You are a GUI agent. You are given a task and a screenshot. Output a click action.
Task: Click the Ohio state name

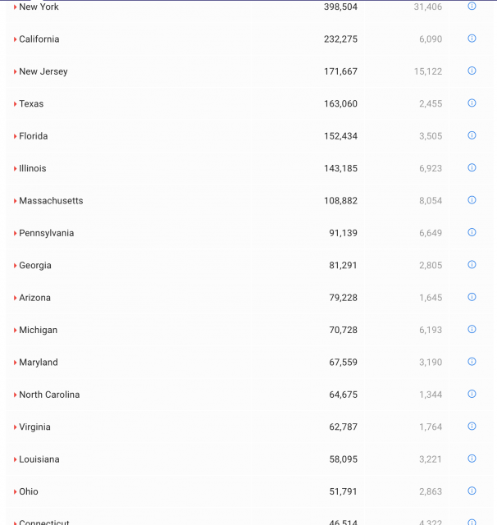[x=29, y=491]
